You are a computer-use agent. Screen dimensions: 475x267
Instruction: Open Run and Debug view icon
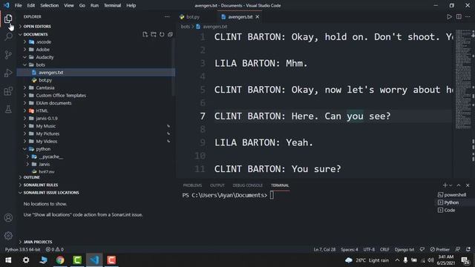click(x=8, y=73)
